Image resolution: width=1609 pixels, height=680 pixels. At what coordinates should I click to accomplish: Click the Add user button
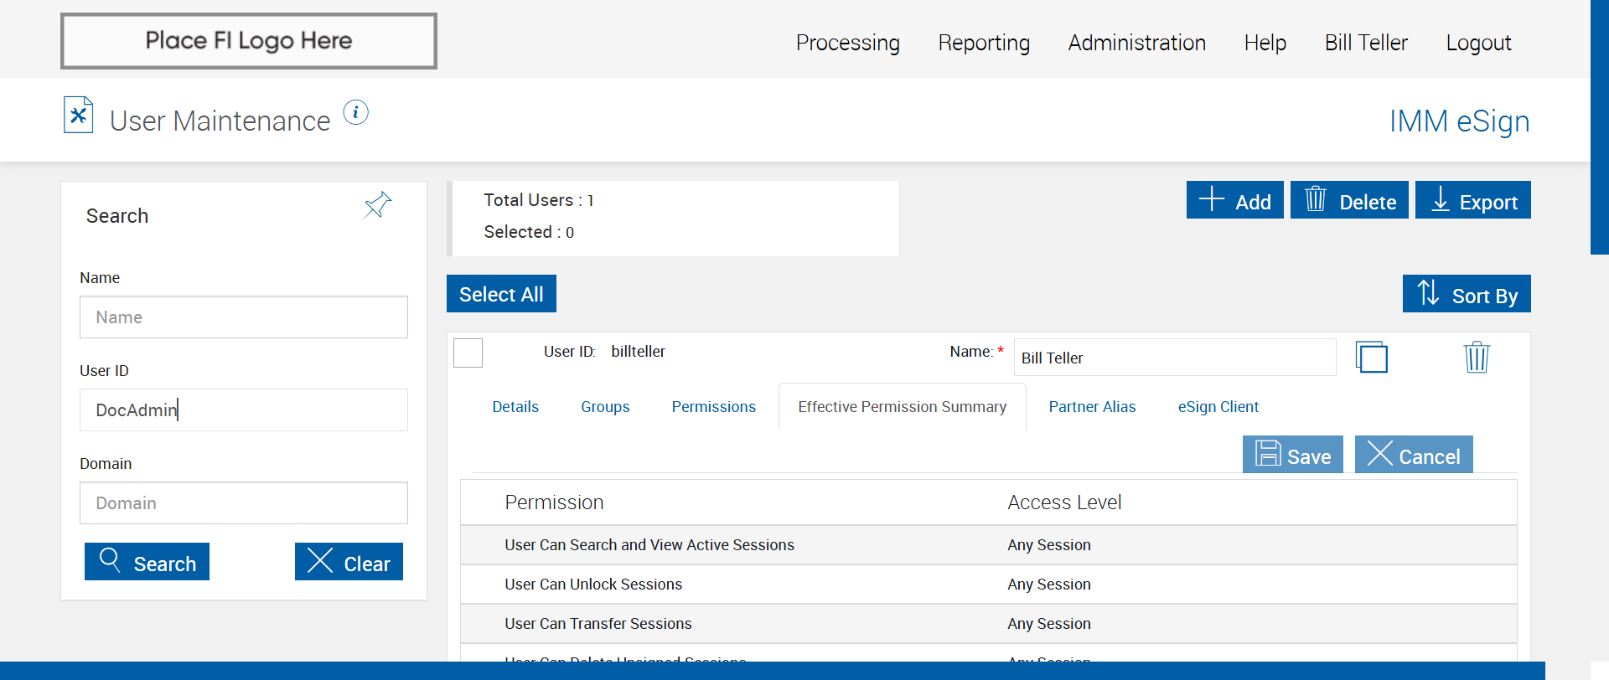(x=1234, y=200)
